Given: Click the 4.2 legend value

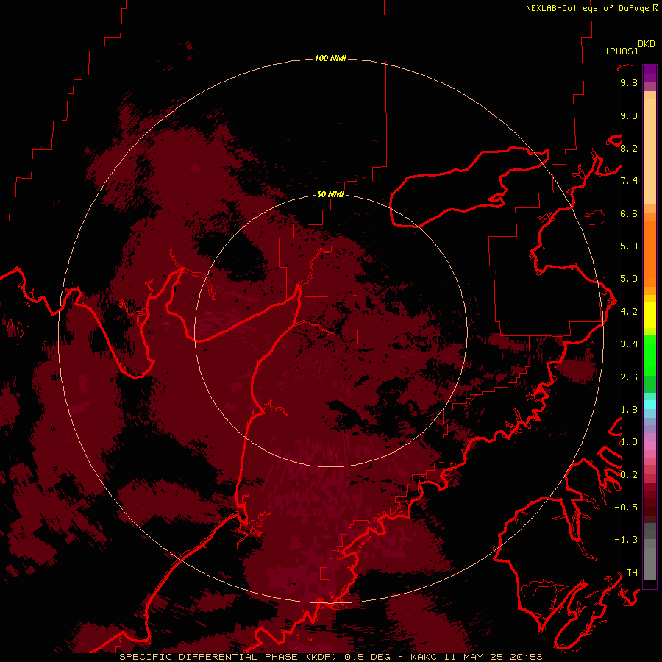Looking at the screenshot, I should 629,312.
